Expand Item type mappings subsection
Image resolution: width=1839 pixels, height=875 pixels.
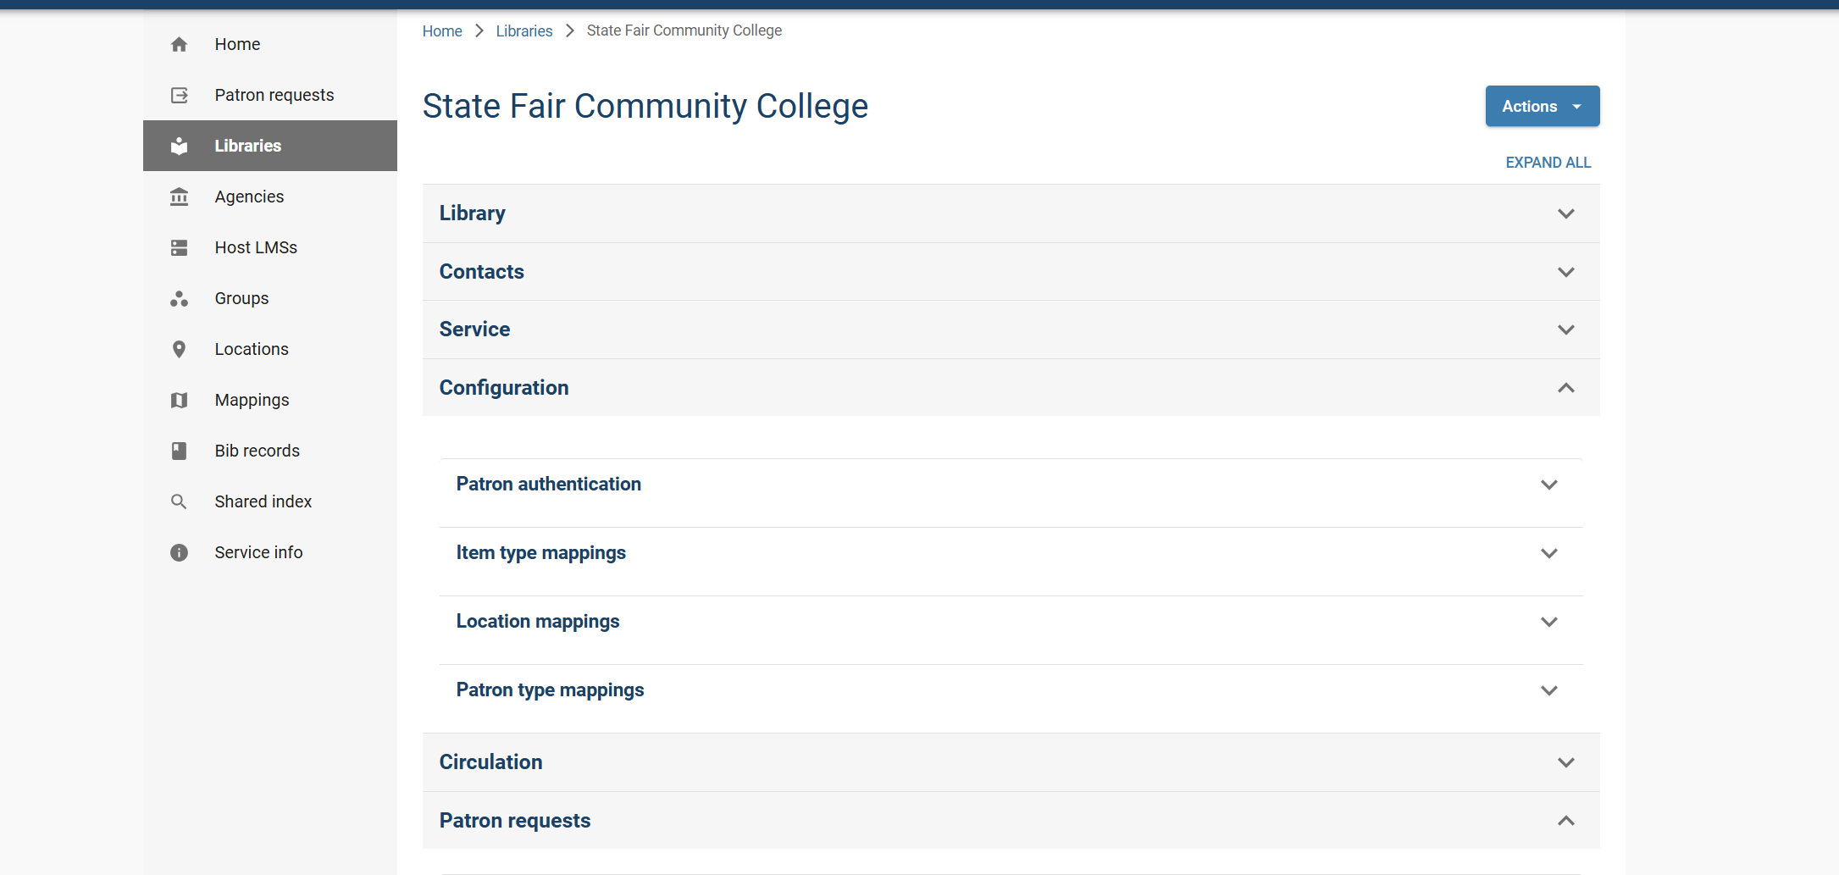(x=1011, y=553)
